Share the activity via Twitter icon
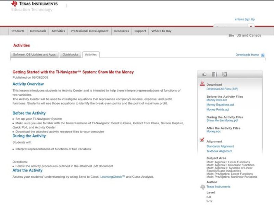 click(x=224, y=74)
